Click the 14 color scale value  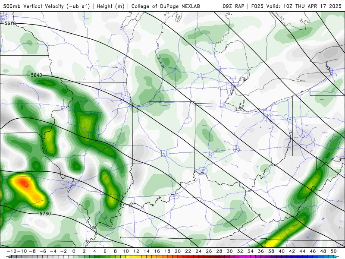[147, 251]
